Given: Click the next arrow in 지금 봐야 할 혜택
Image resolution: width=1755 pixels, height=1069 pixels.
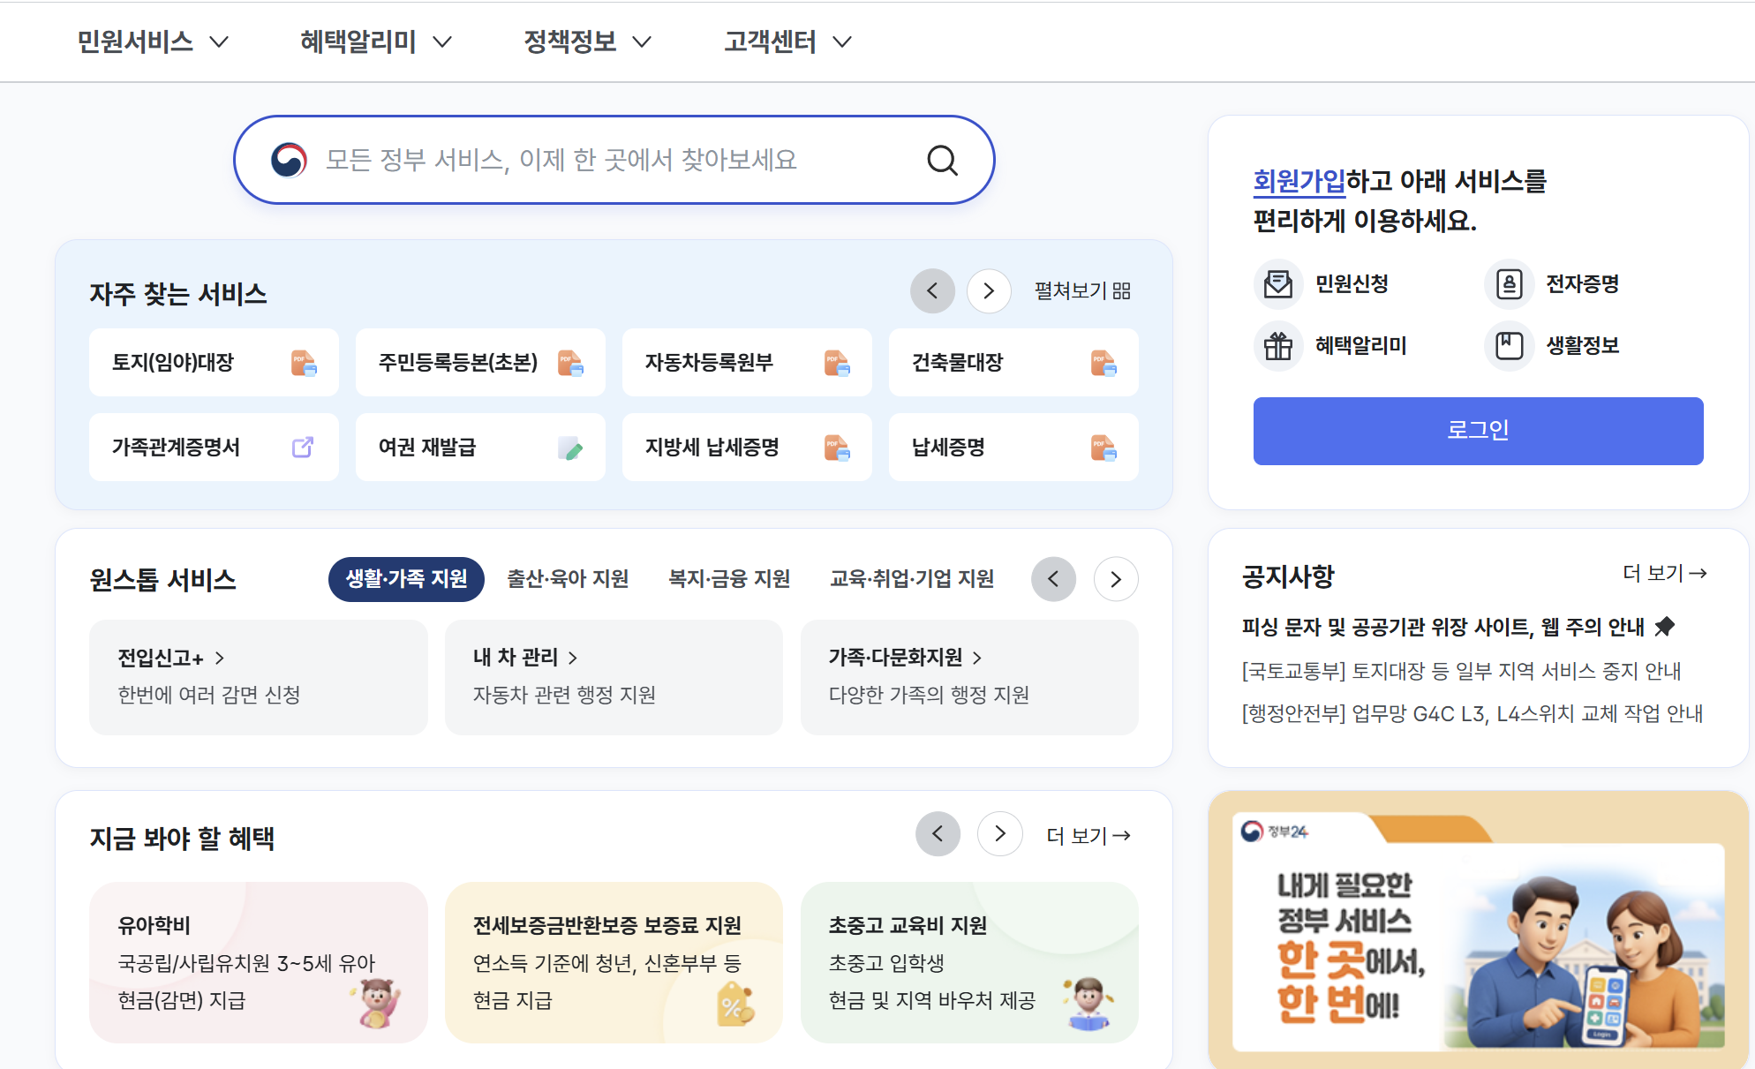Looking at the screenshot, I should [x=999, y=834].
